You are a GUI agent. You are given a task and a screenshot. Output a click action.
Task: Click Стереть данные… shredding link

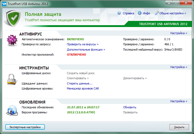coord(79,83)
